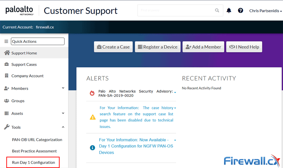Click the blue info circle alert icon
The image size is (283, 168).
click(x=93, y=148)
